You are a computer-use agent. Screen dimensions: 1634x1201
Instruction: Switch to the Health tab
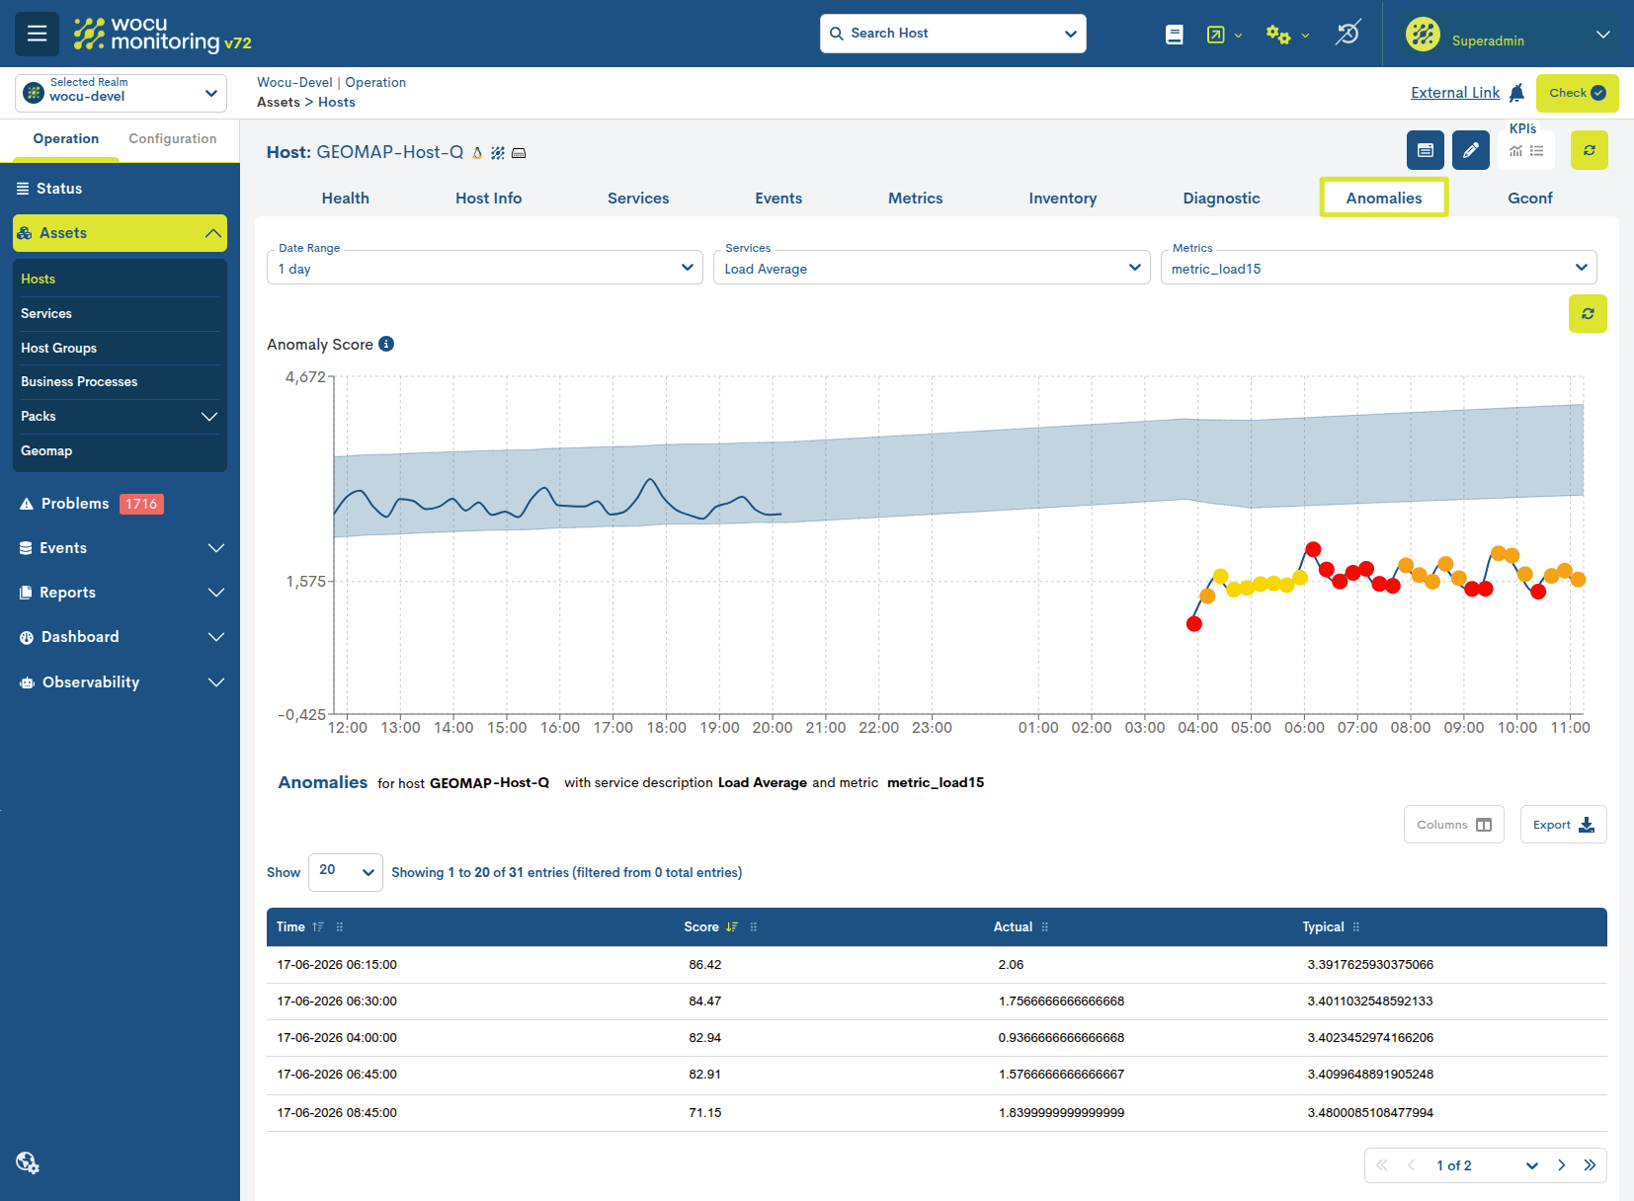coord(346,199)
